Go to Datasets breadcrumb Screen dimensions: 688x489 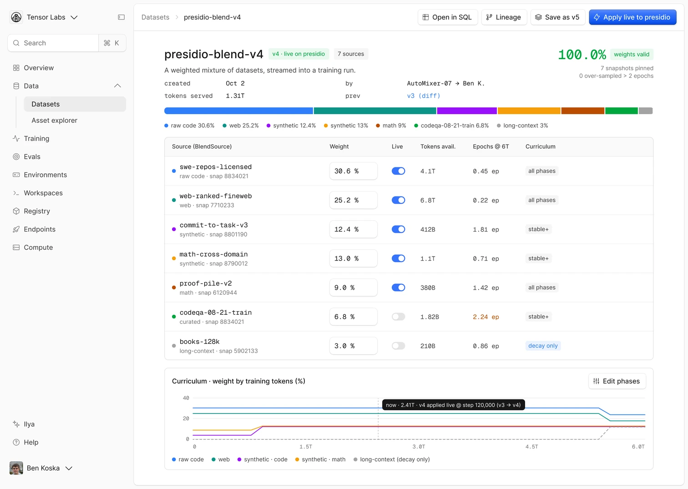(x=155, y=17)
